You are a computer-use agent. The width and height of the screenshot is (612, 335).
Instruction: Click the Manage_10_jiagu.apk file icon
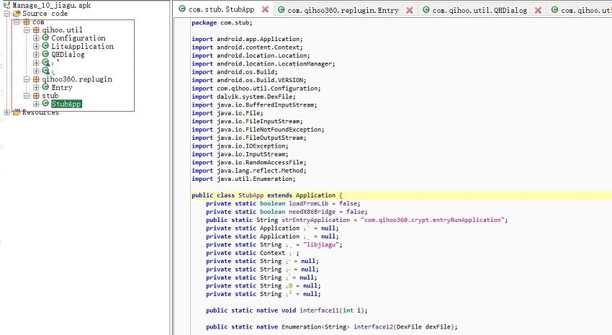coord(6,5)
